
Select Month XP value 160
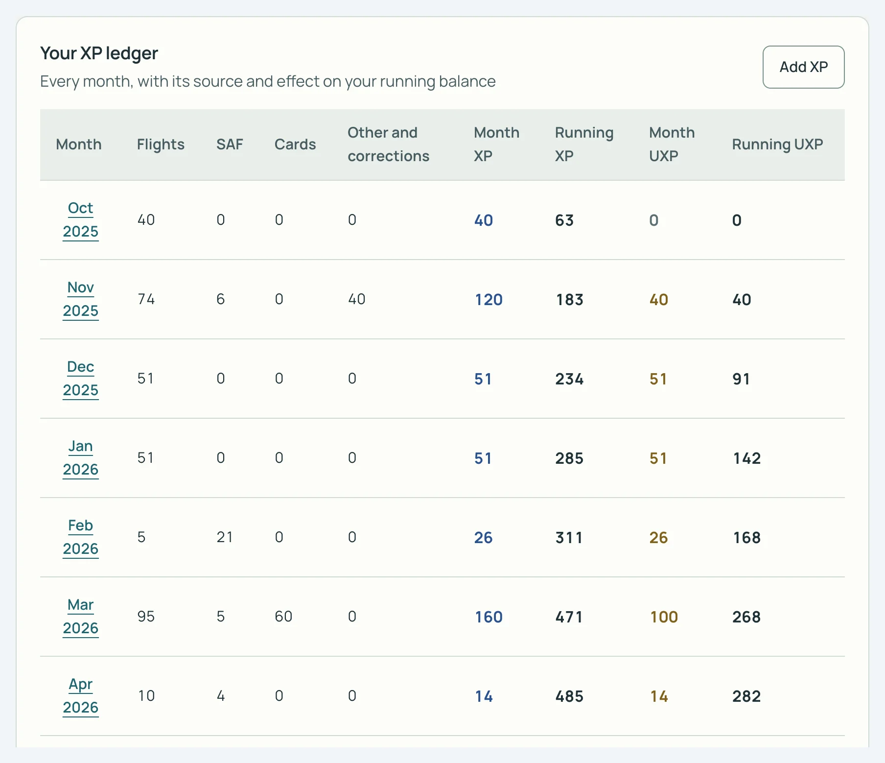click(x=489, y=617)
